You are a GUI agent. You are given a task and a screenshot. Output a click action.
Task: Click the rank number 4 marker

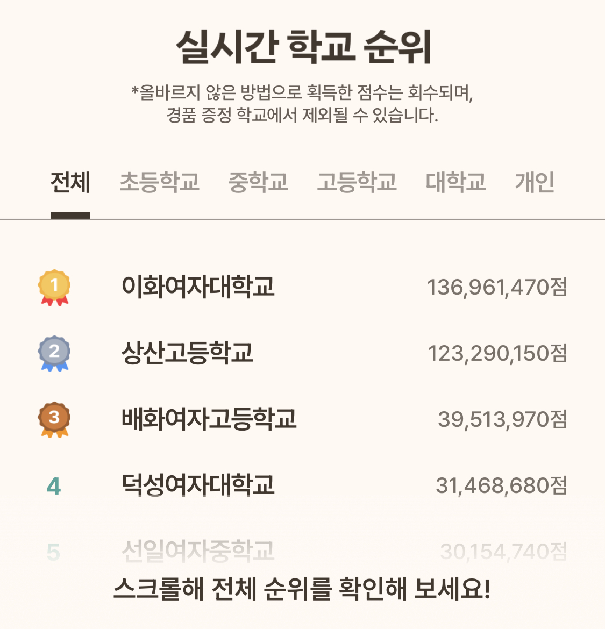(x=54, y=487)
